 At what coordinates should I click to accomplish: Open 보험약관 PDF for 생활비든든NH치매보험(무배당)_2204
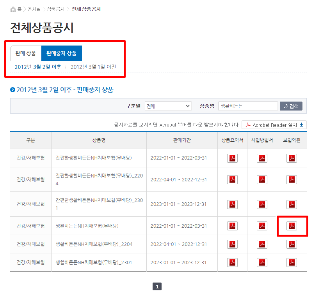[x=292, y=244]
